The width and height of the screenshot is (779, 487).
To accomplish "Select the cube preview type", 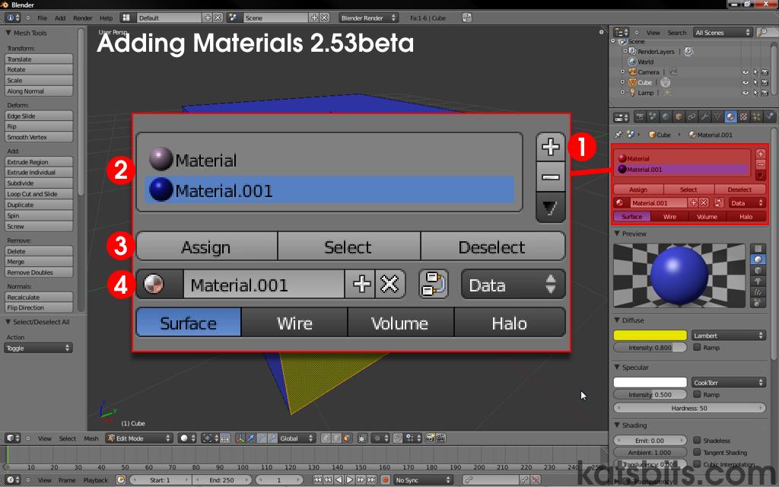I will 758,270.
